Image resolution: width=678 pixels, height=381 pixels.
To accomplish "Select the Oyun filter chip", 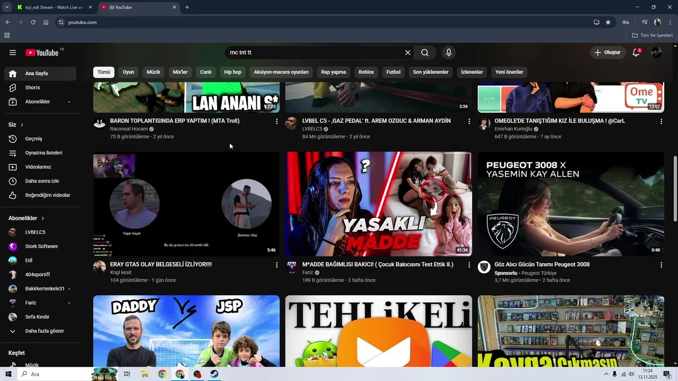I will [129, 72].
